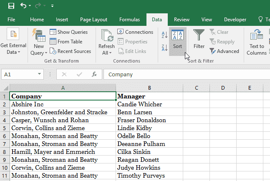Sort Z to A descending
This screenshot has height=181, width=270.
pyautogui.click(x=164, y=48)
